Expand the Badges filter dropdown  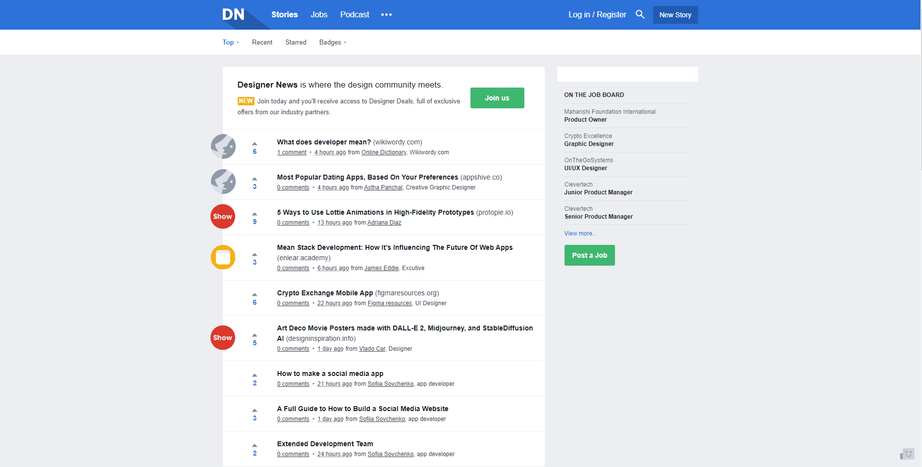333,42
